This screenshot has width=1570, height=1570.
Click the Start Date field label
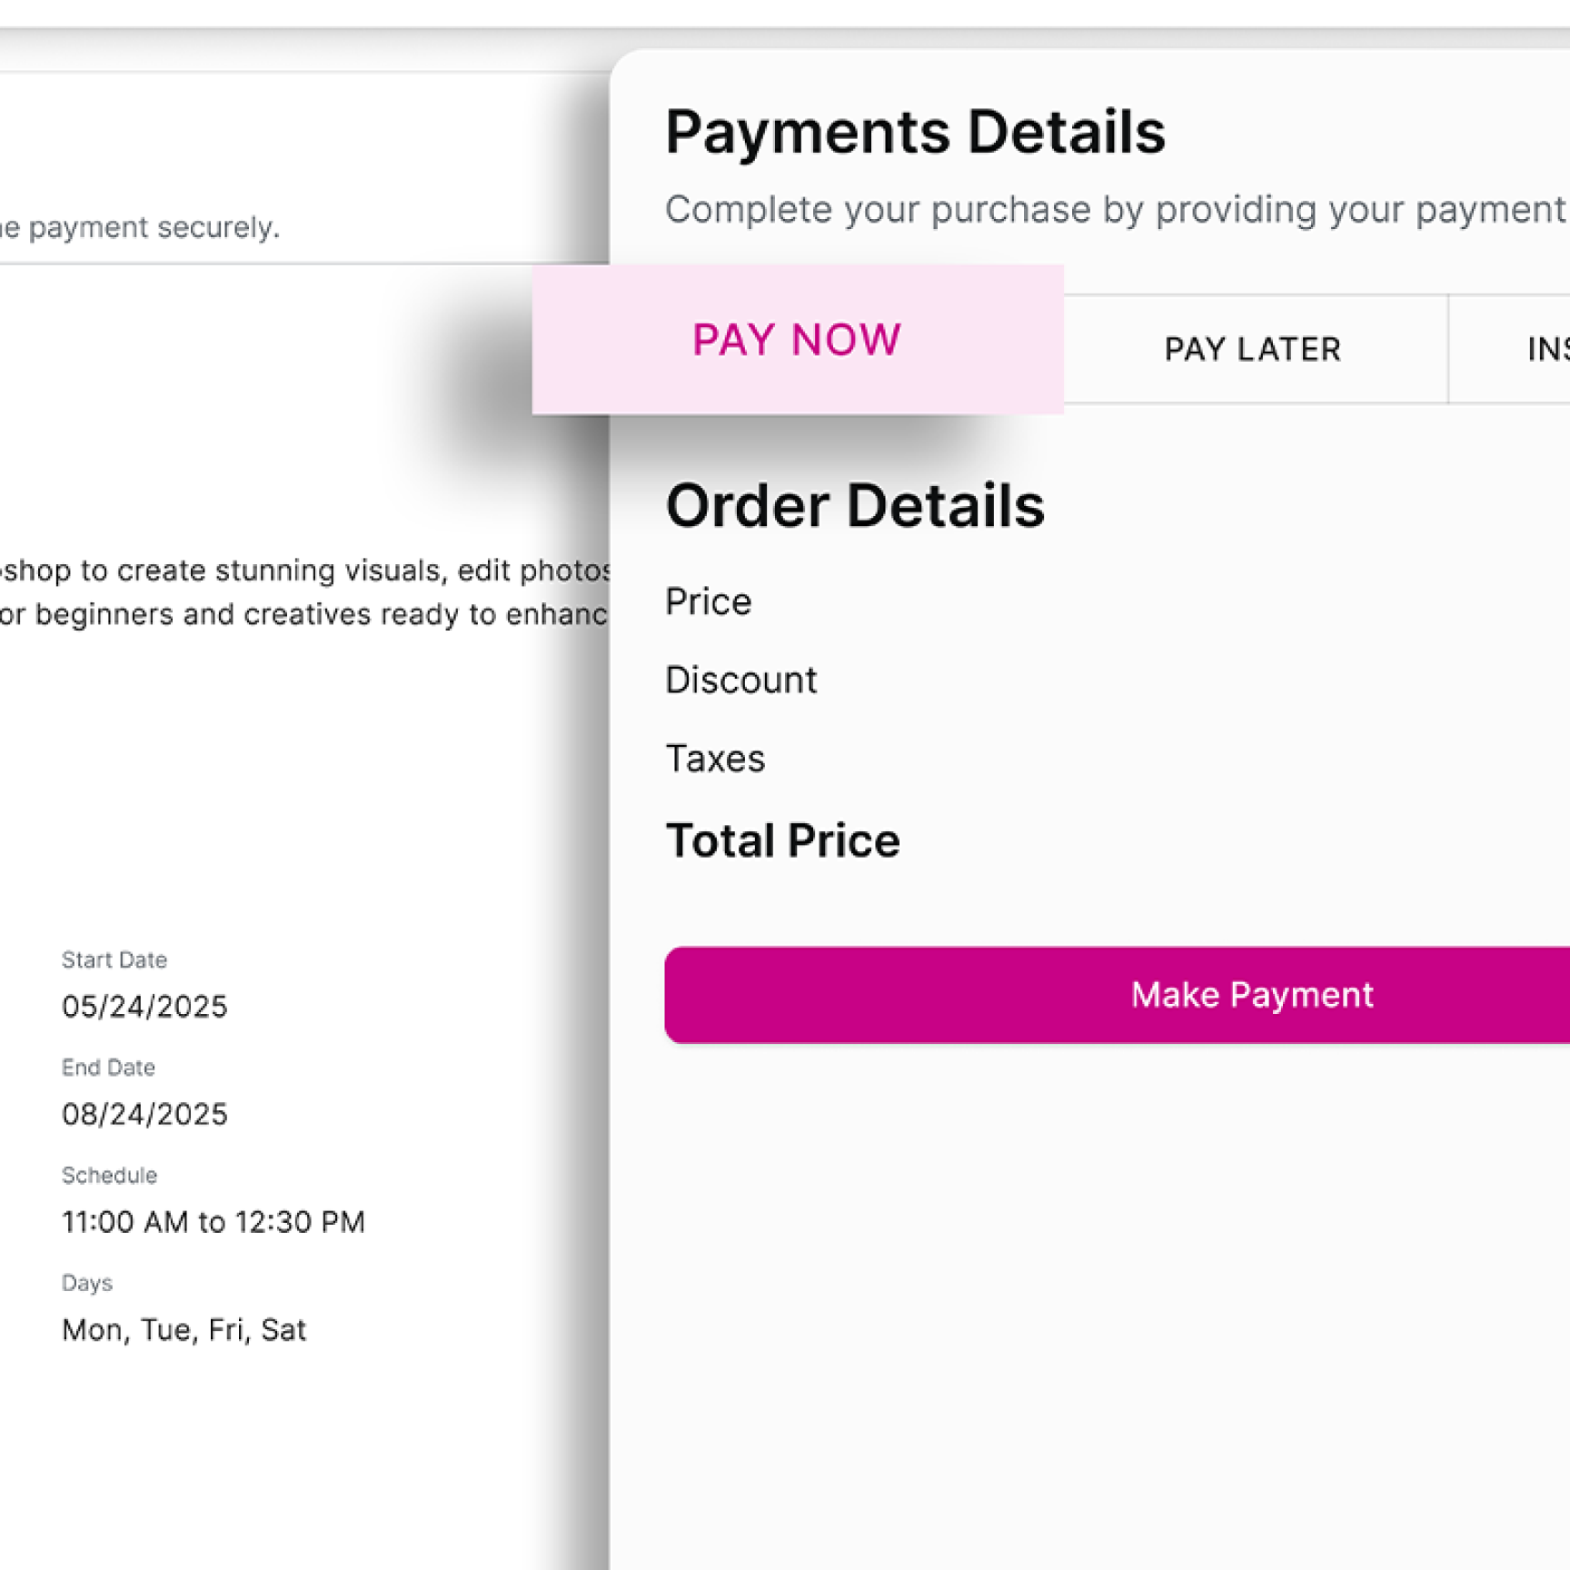(114, 960)
